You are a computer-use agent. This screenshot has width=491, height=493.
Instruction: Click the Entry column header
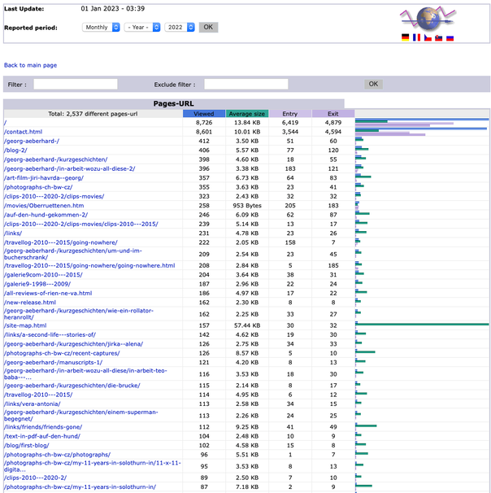(290, 114)
